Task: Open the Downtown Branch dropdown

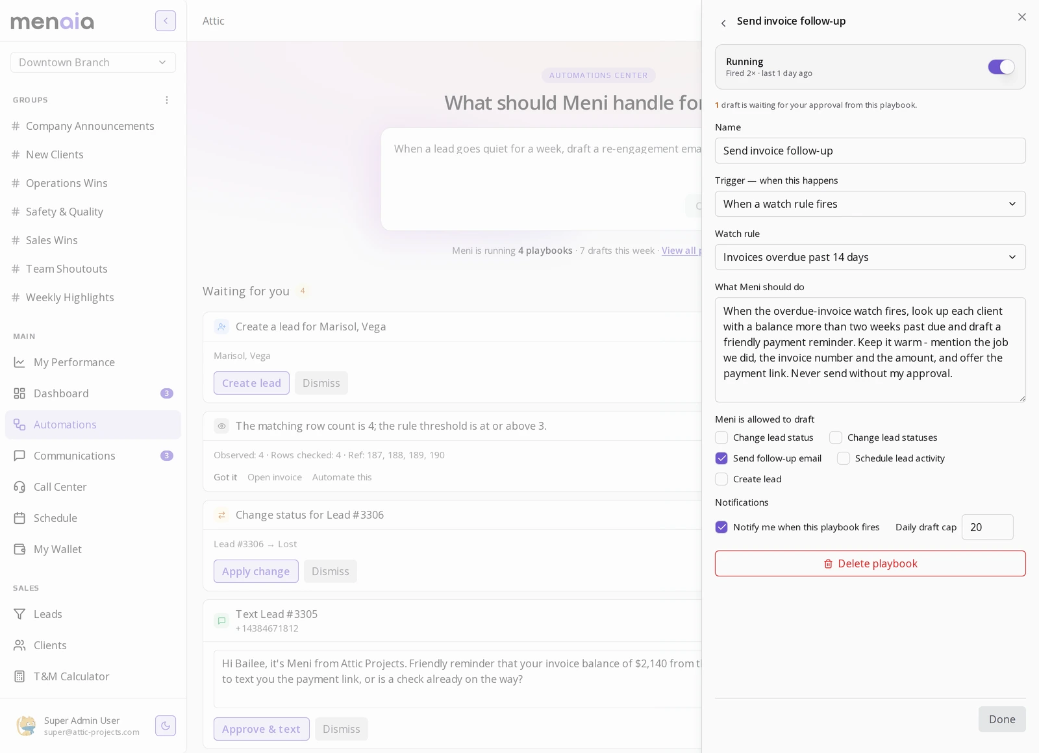Action: coord(93,62)
